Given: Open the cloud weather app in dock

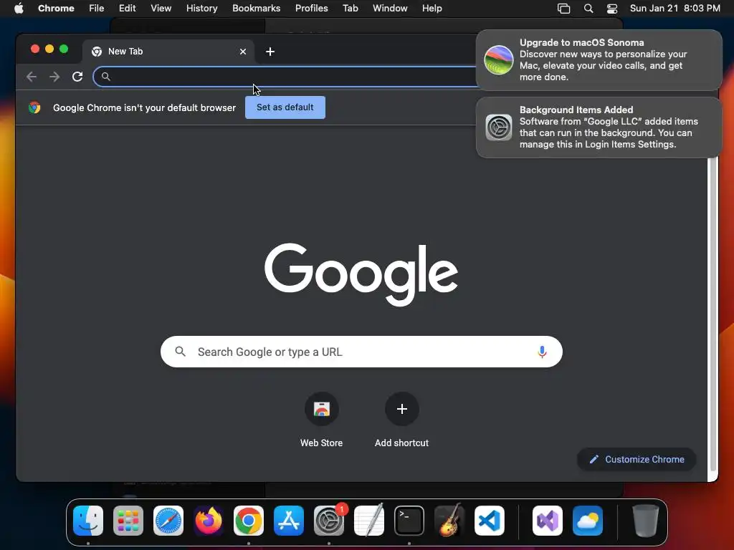Looking at the screenshot, I should [588, 521].
